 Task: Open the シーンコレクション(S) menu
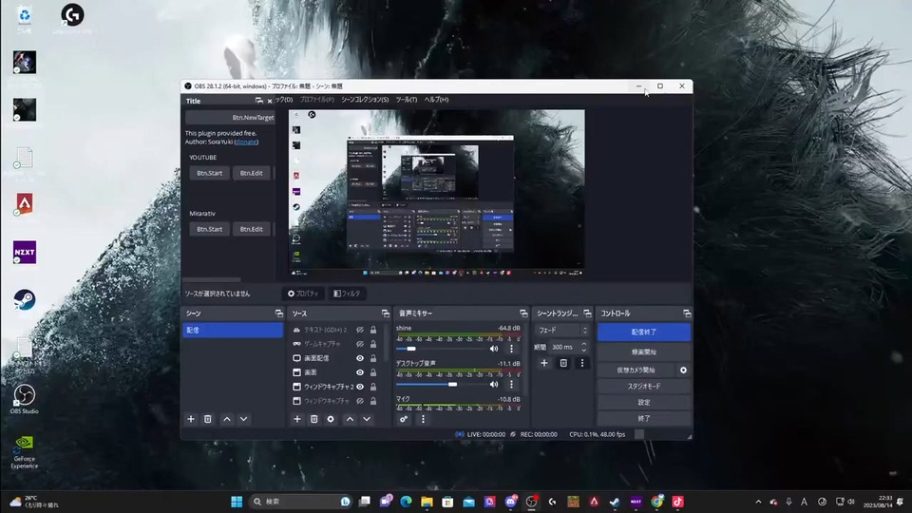(x=364, y=100)
